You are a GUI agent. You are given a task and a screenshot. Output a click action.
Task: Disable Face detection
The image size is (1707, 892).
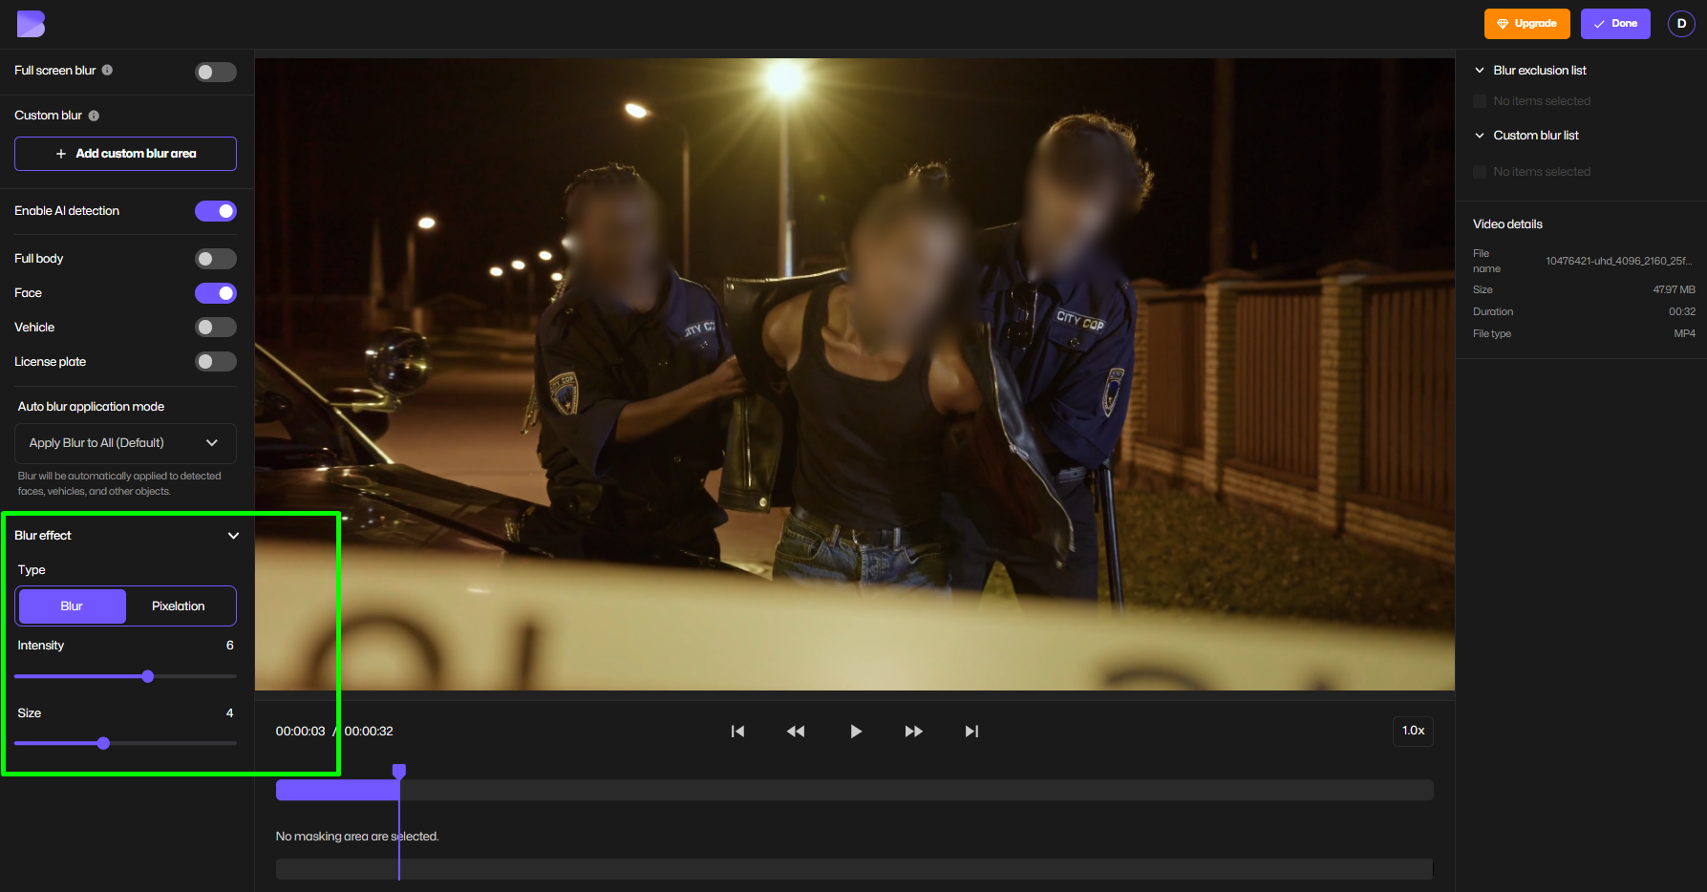click(216, 292)
